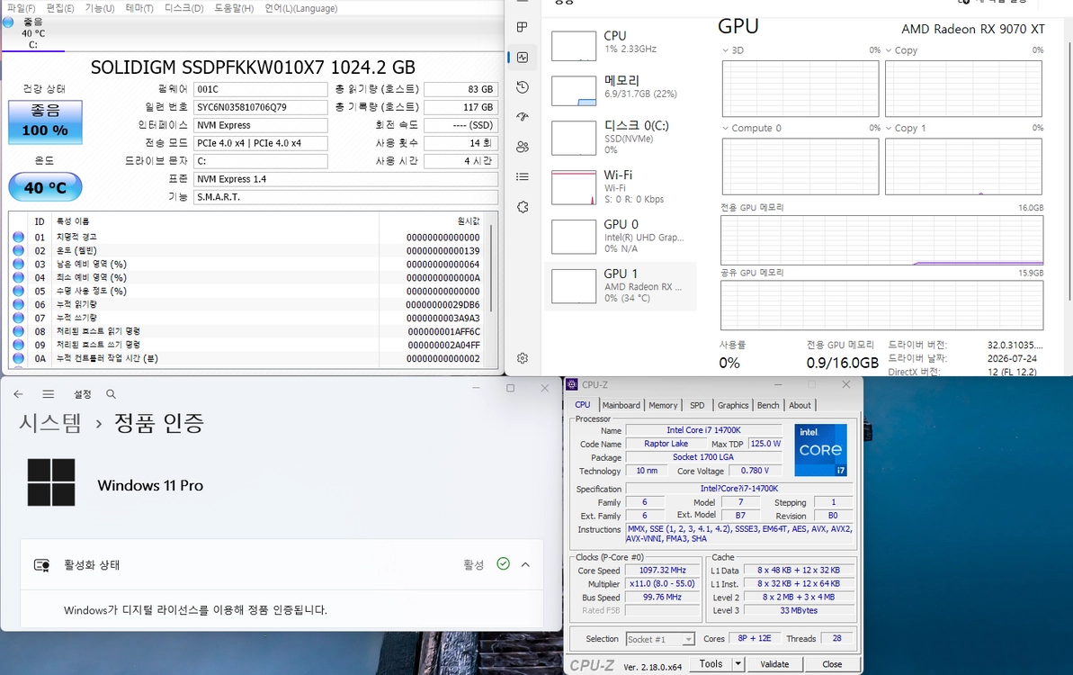
Task: Click the 40 °C temperature button
Action: point(45,187)
